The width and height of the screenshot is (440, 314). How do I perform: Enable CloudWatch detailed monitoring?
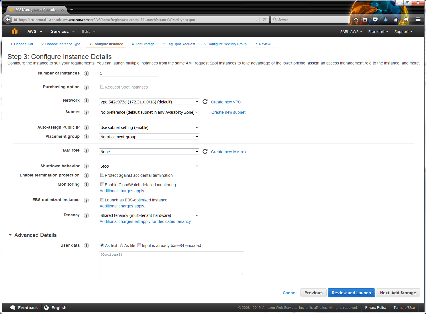[102, 184]
